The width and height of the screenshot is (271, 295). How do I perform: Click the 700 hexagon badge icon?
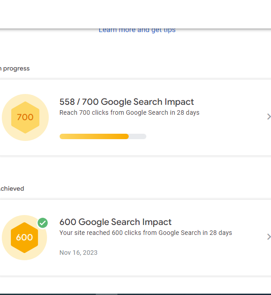[x=25, y=117]
